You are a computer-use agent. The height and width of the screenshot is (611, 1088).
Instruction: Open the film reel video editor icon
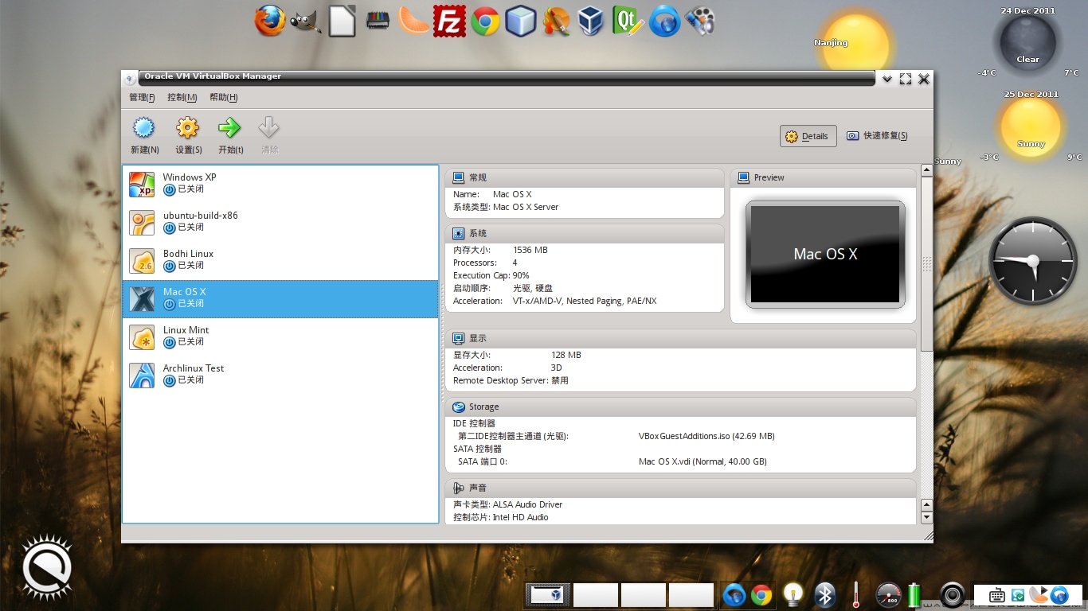tap(699, 21)
